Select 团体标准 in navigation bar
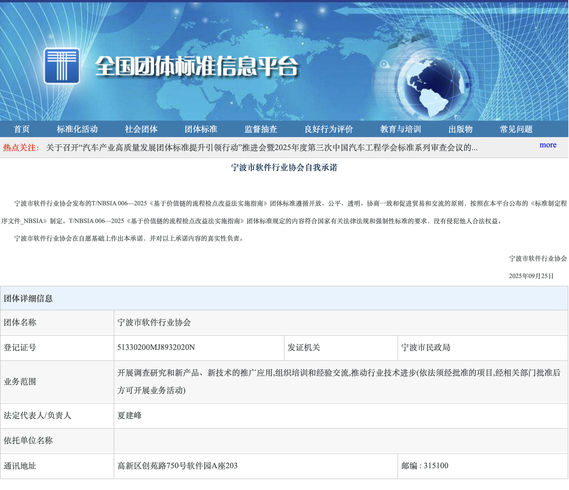569x490 pixels. (x=201, y=129)
